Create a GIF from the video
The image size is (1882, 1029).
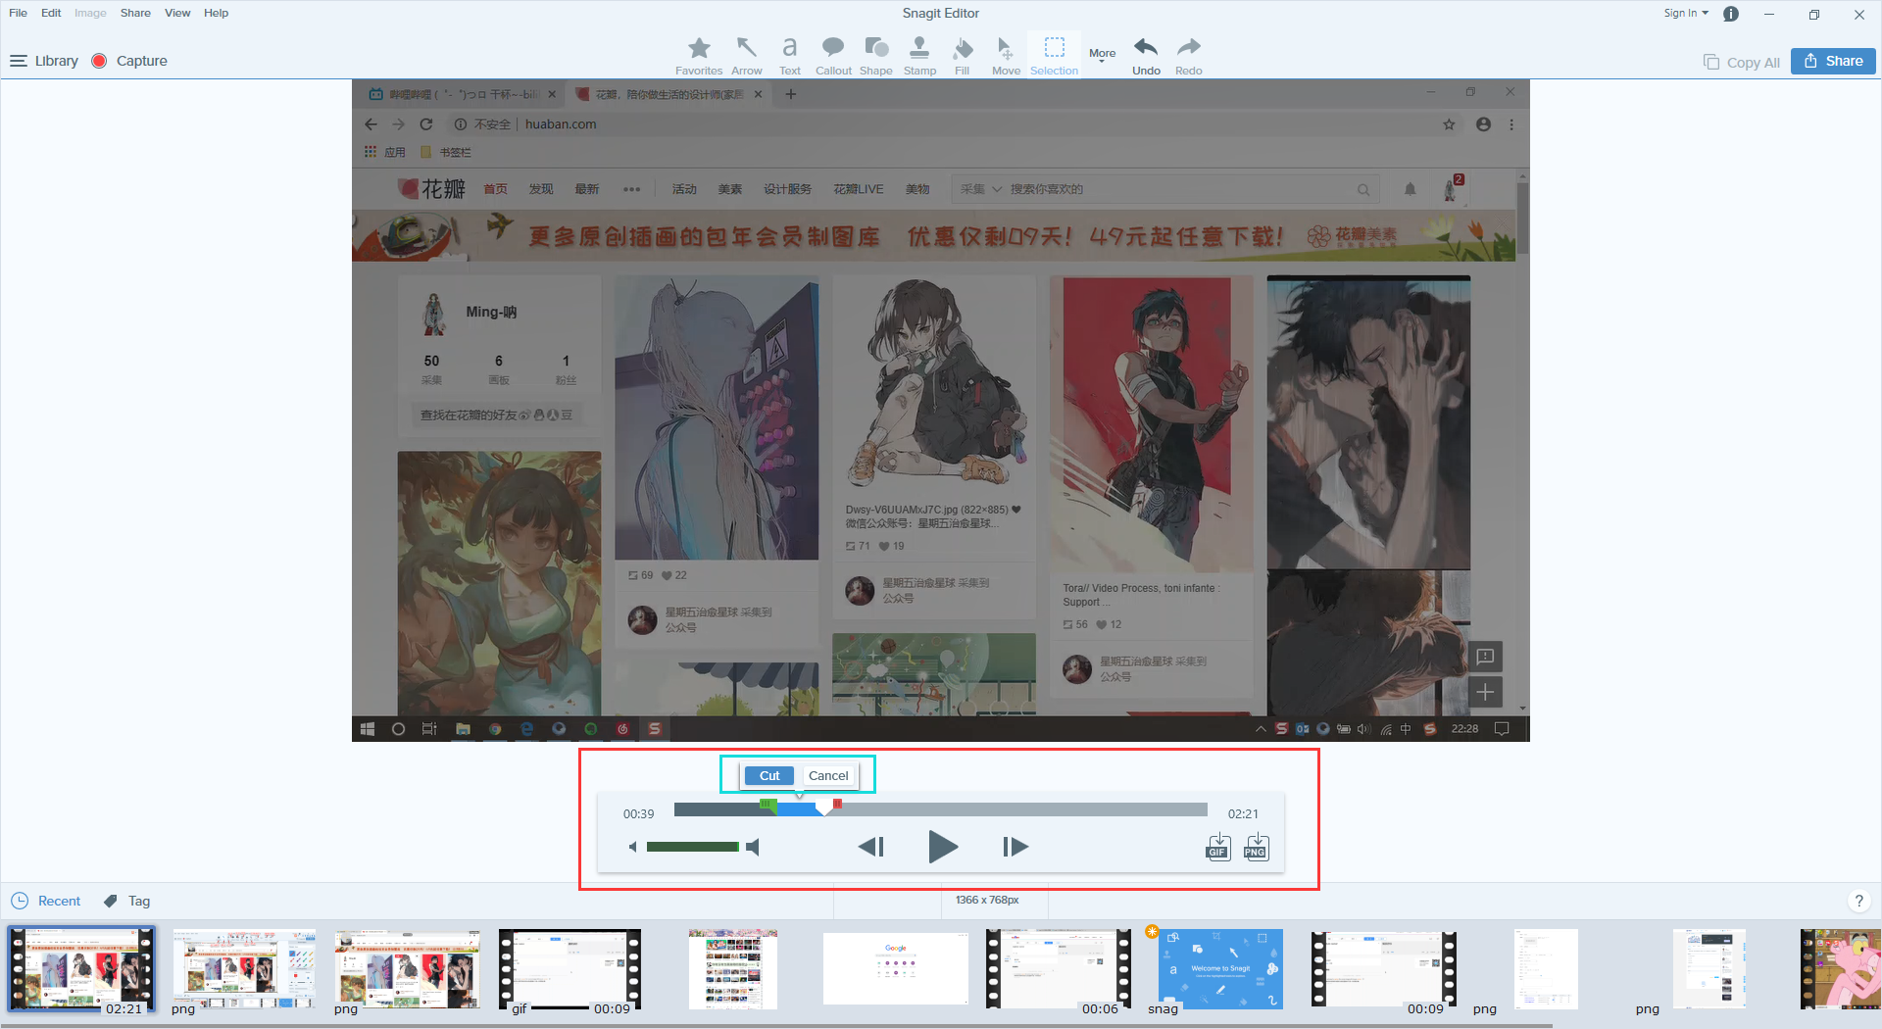[x=1217, y=847]
